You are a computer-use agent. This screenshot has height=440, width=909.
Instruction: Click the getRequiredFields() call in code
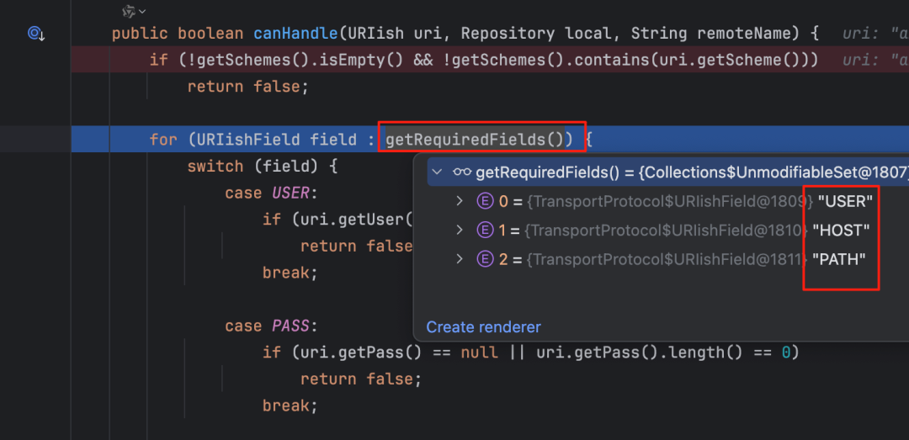(x=479, y=139)
